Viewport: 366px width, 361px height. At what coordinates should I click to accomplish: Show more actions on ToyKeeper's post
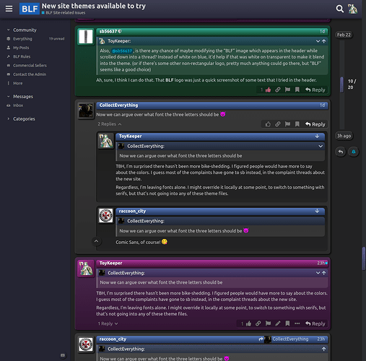(x=297, y=323)
